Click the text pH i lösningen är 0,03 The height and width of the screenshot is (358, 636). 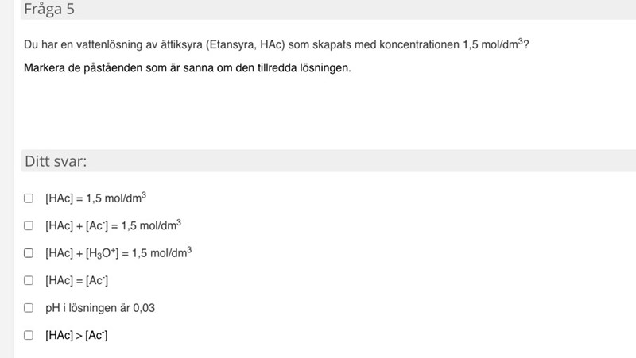99,308
